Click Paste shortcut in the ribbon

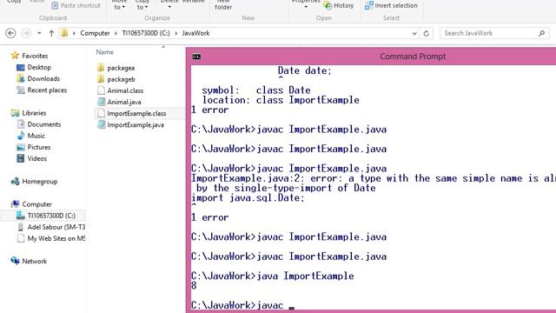click(76, 6)
